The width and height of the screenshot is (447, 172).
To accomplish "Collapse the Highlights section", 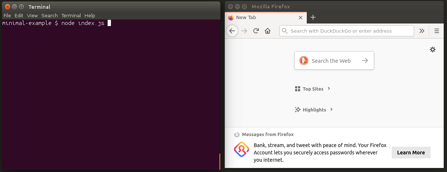I will 331,109.
